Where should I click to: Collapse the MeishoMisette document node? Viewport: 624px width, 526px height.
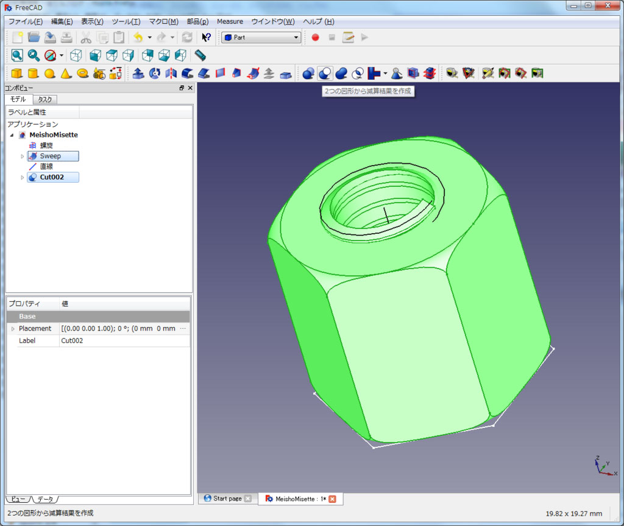pos(12,135)
